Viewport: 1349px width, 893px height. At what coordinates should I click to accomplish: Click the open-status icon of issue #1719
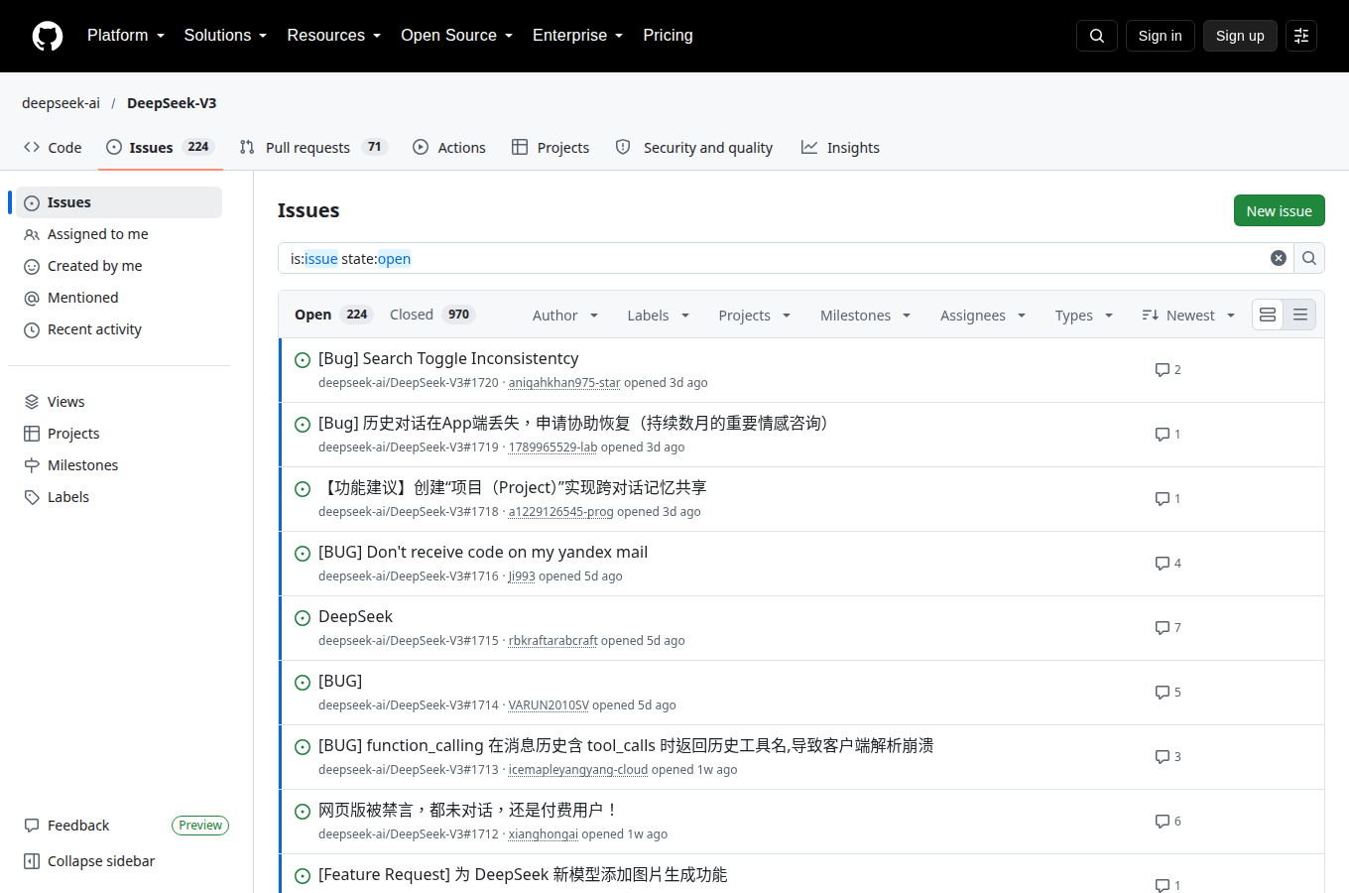click(x=303, y=425)
